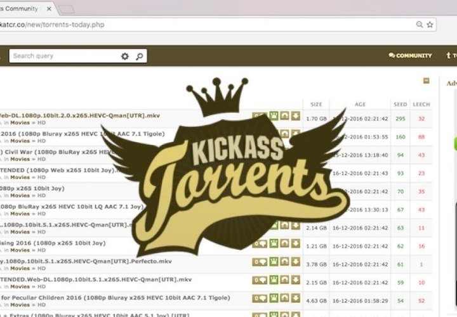Screen dimensions: 457x317
Task: Bookmark page with address bar star
Action: point(430,25)
